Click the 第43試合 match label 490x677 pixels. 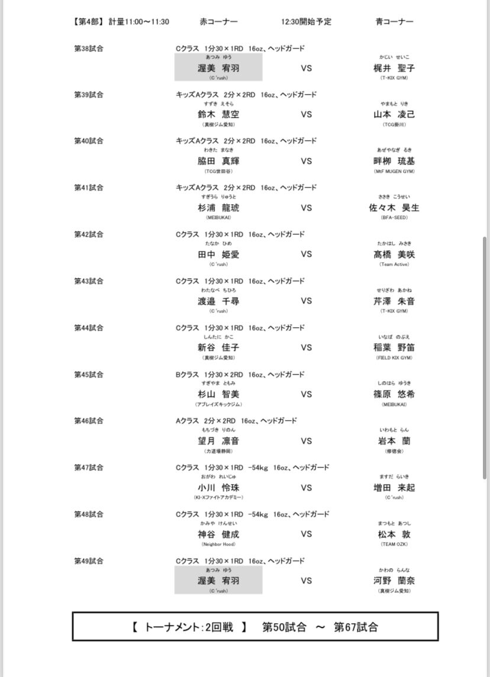89,281
